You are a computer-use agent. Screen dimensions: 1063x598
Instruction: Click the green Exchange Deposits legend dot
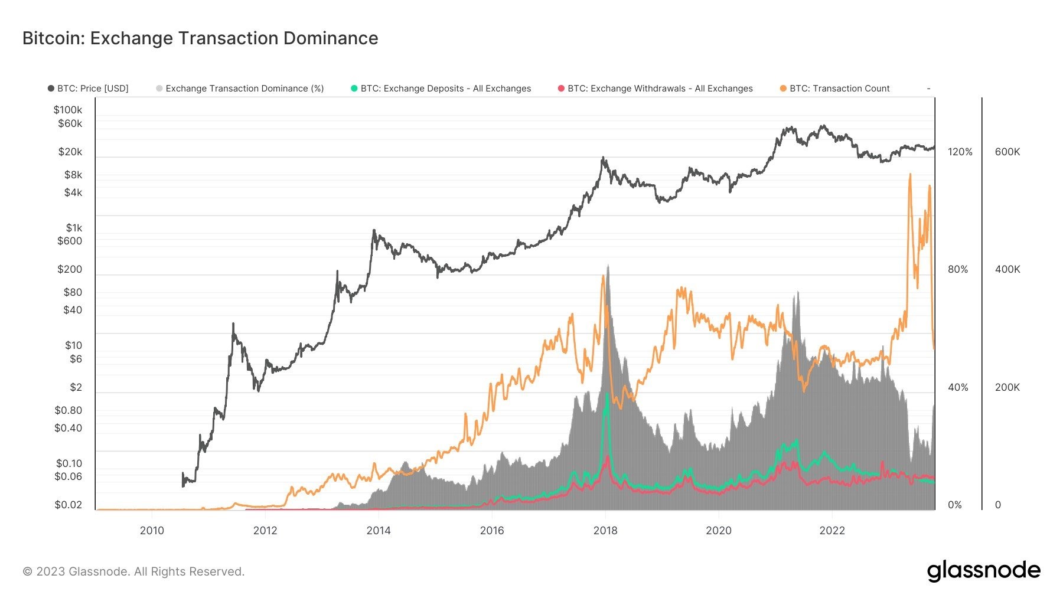353,89
